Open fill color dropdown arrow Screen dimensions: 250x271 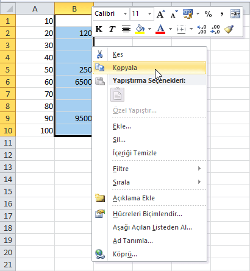click(149, 29)
